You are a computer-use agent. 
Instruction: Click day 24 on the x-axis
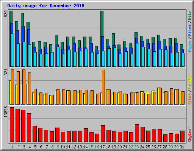(x=142, y=147)
